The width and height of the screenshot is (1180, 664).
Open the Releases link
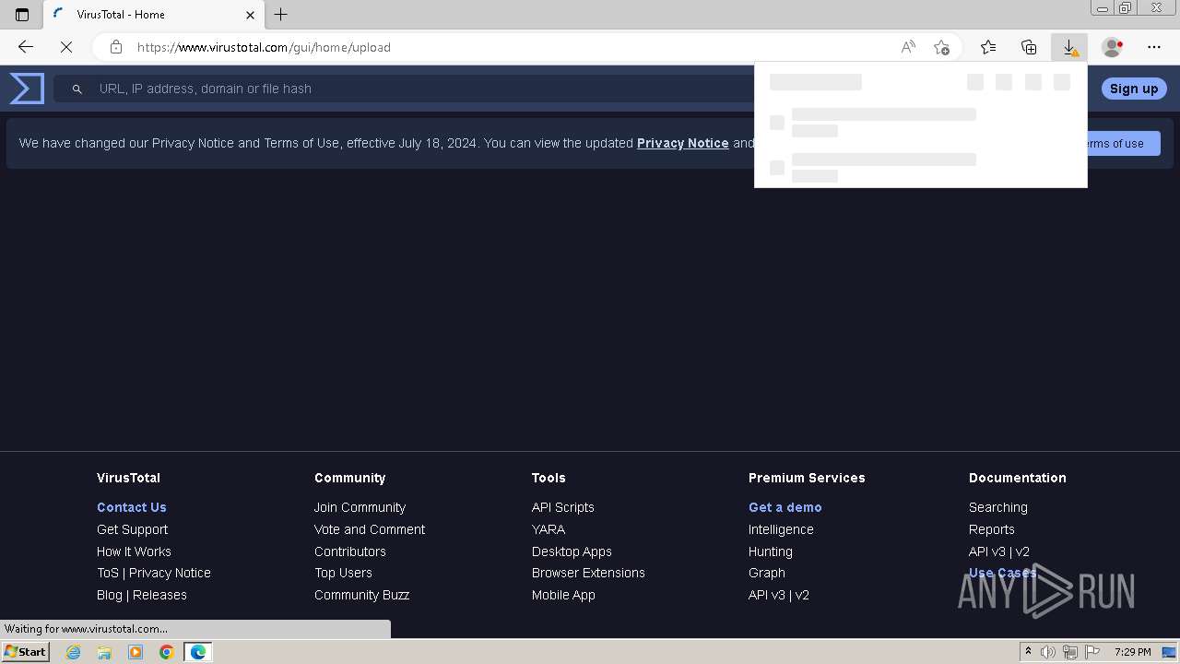159,595
